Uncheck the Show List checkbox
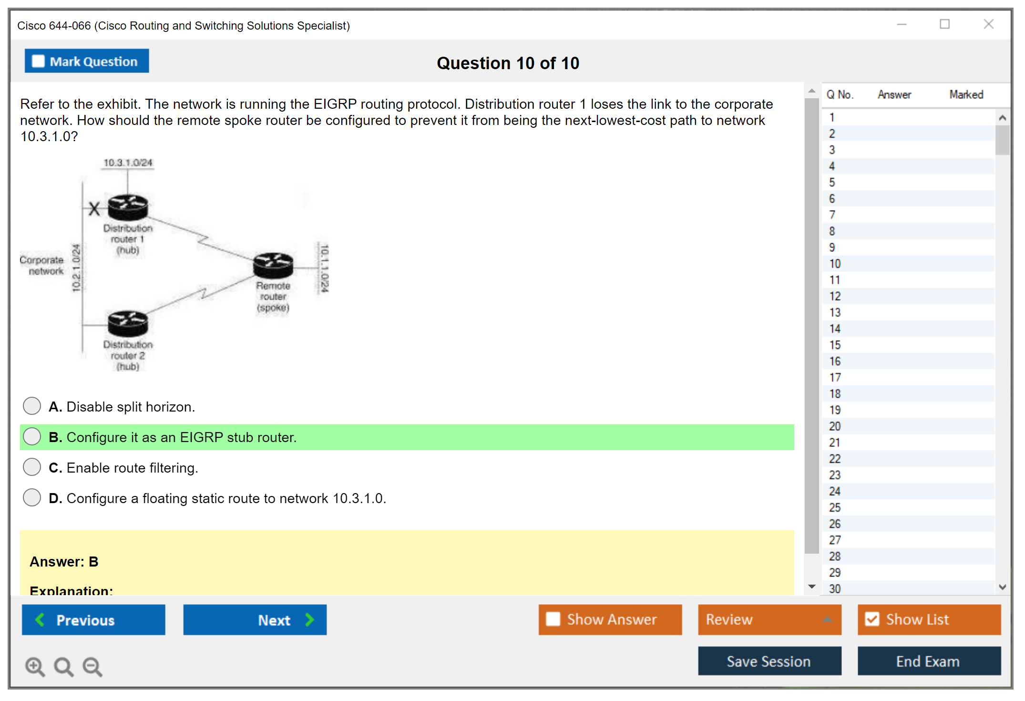1025x701 pixels. point(872,619)
